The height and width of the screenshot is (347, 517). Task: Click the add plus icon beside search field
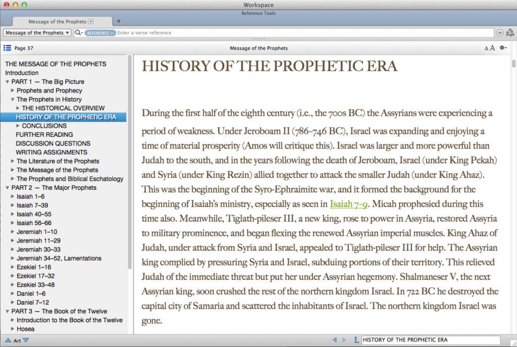click(500, 33)
